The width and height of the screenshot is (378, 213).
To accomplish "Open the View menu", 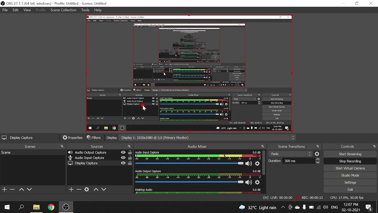I will 27,10.
